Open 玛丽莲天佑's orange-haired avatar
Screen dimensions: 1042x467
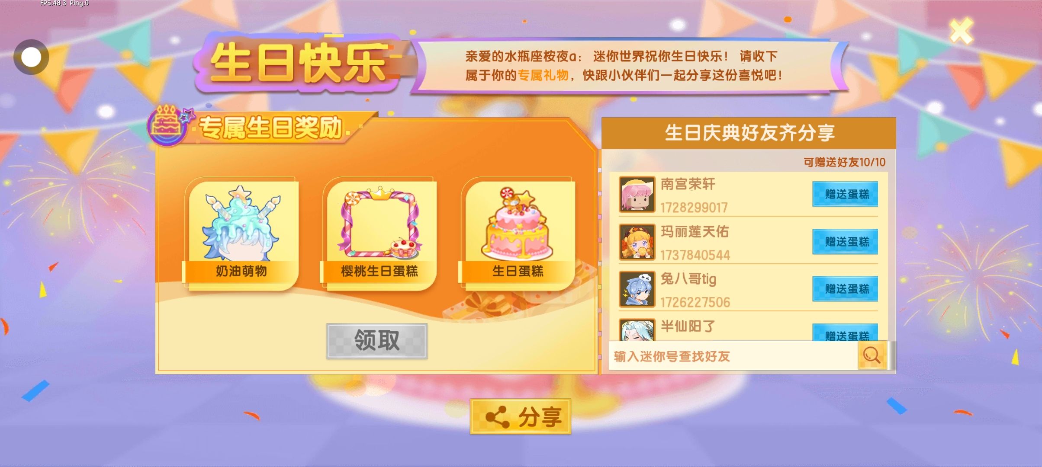(x=637, y=242)
